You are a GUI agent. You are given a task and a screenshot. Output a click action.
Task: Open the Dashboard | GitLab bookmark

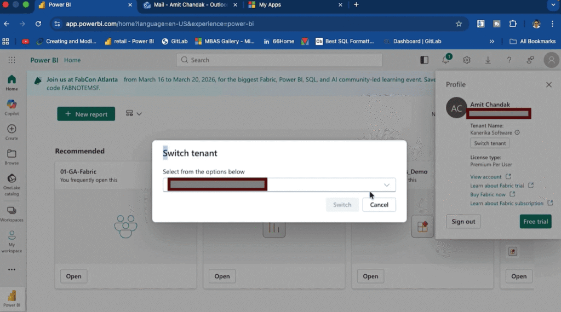[413, 42]
